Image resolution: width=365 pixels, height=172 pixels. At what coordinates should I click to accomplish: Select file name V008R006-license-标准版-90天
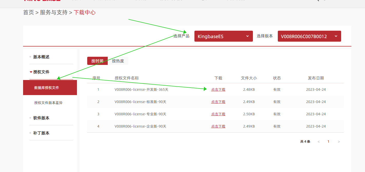pyautogui.click(x=140, y=102)
